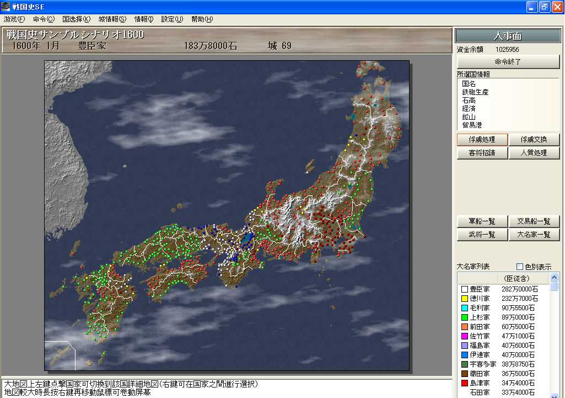Enable the 色別表示 checkbox
Image resolution: width=565 pixels, height=398 pixels.
[x=520, y=267]
